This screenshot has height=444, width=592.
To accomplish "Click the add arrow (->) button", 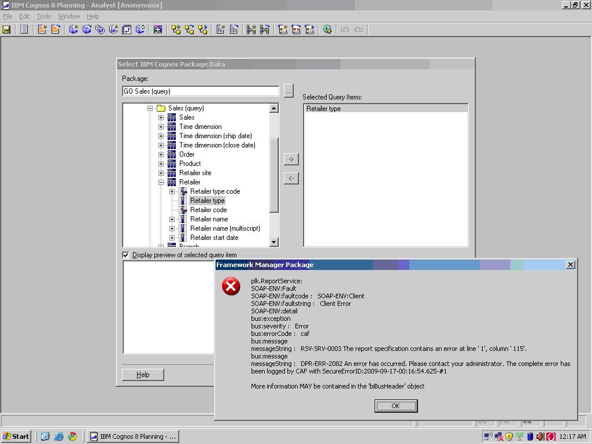I will [x=291, y=160].
